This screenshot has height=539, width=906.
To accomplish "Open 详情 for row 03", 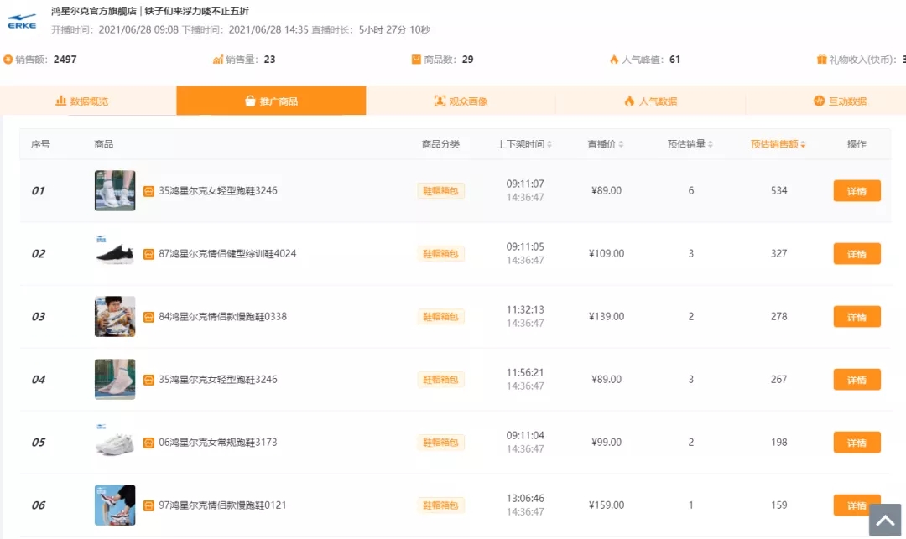I will pos(857,317).
